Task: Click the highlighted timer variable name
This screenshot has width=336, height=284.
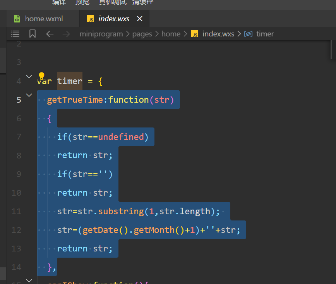Action: [70, 81]
